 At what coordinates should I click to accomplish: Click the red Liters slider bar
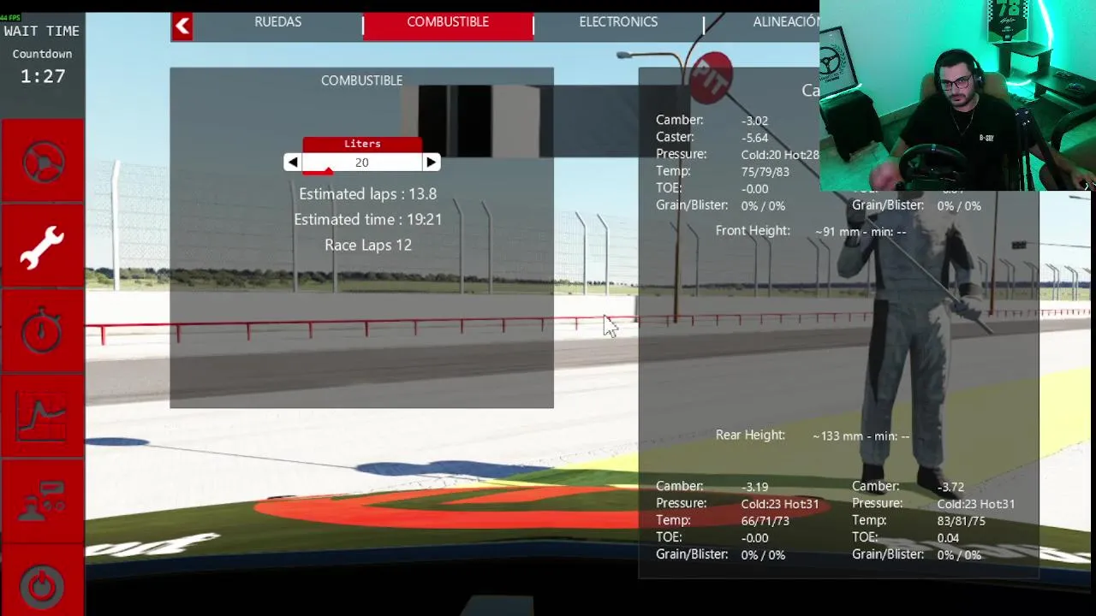317,171
